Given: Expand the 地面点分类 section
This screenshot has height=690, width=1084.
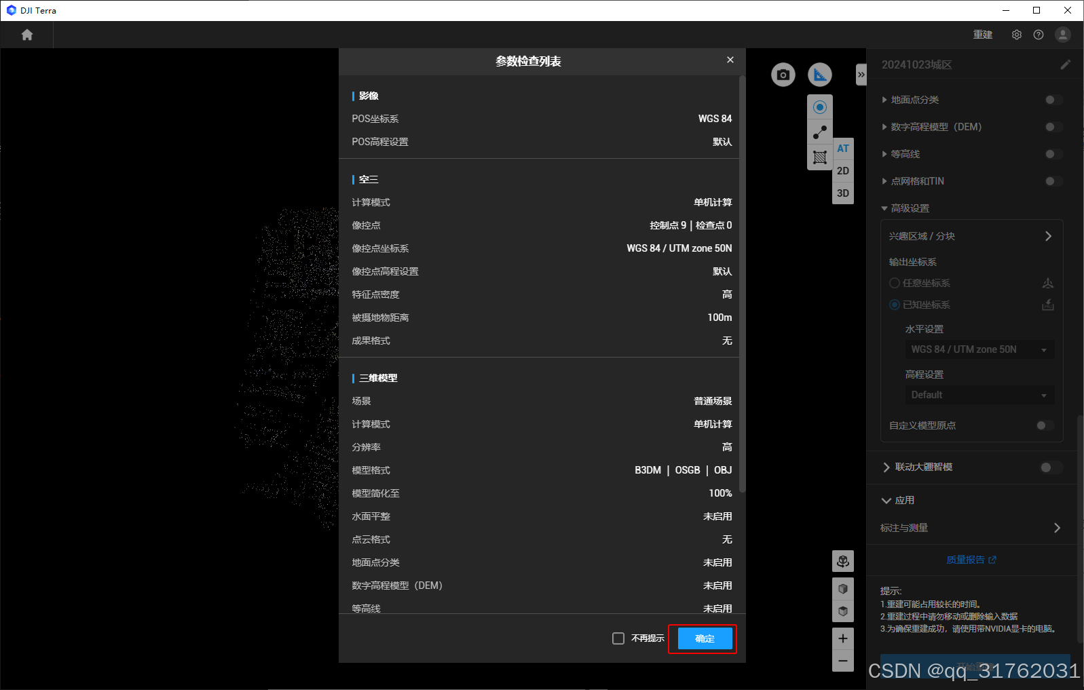Looking at the screenshot, I should tap(884, 100).
